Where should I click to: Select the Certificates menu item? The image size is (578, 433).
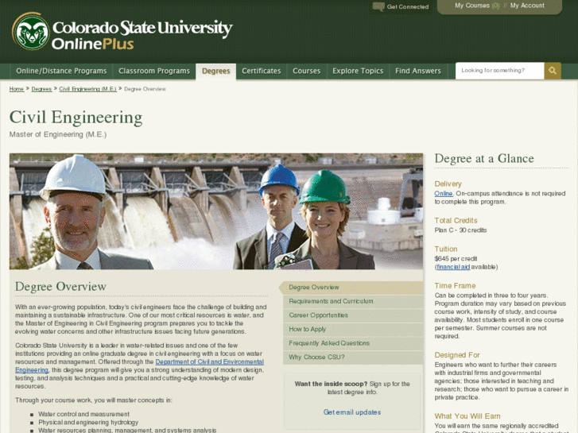click(262, 71)
